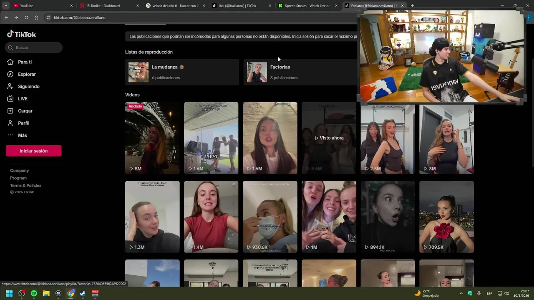The image size is (534, 300).
Task: Open a new browser tab
Action: click(412, 6)
